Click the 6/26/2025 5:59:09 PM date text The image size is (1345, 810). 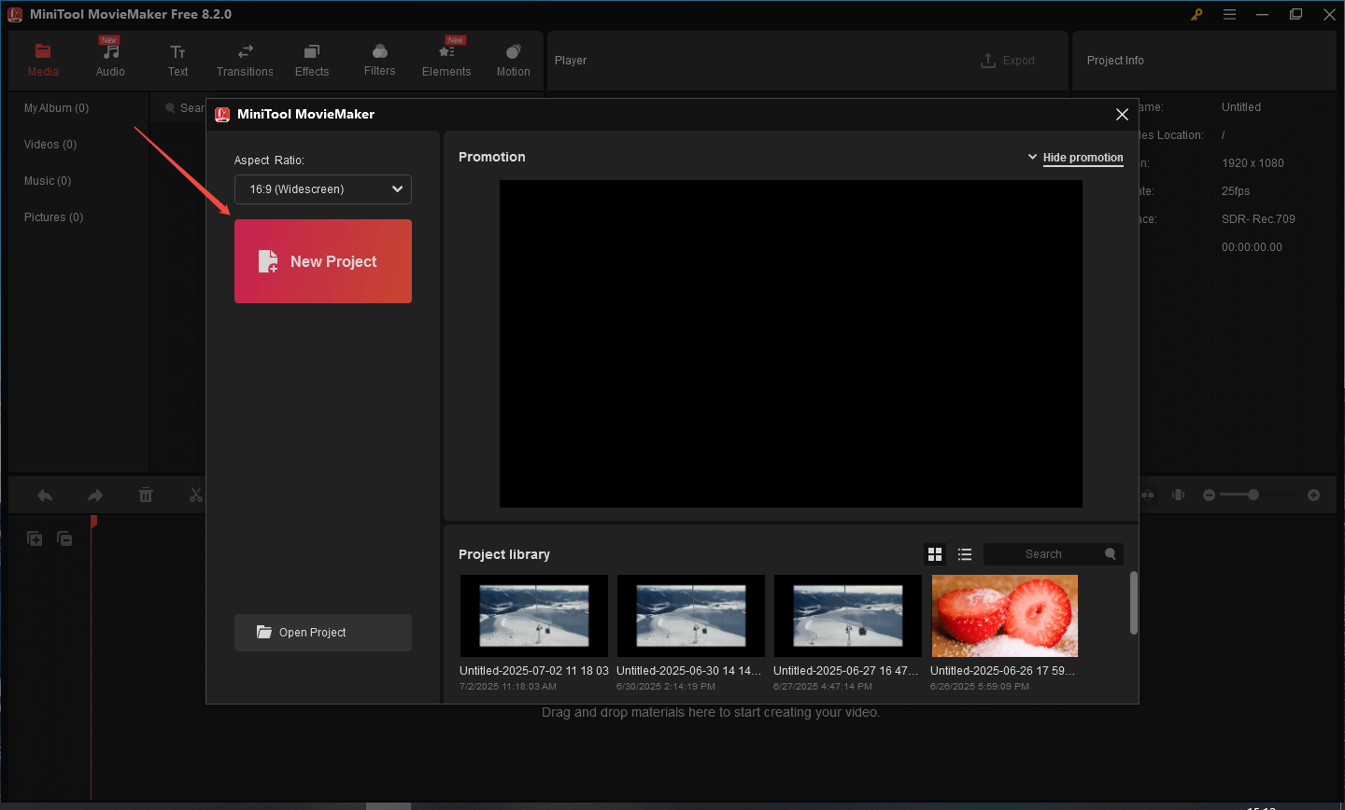pos(980,687)
